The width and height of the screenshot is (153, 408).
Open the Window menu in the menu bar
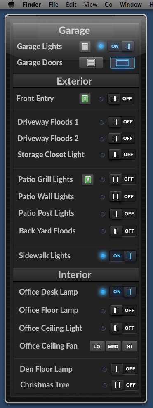[x=131, y=5]
